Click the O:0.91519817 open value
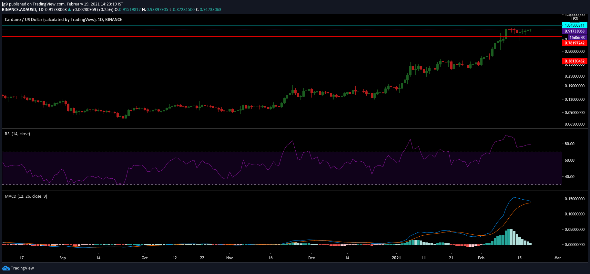This screenshot has width=590, height=274. coord(128,10)
